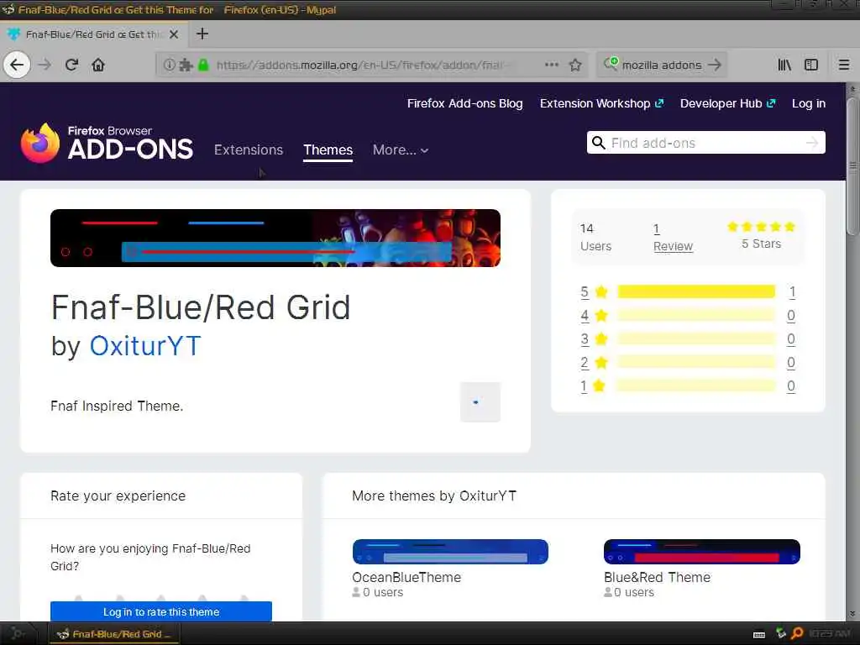Image resolution: width=860 pixels, height=645 pixels.
Task: Click the count 1 beside 5-star bar
Action: (x=792, y=291)
